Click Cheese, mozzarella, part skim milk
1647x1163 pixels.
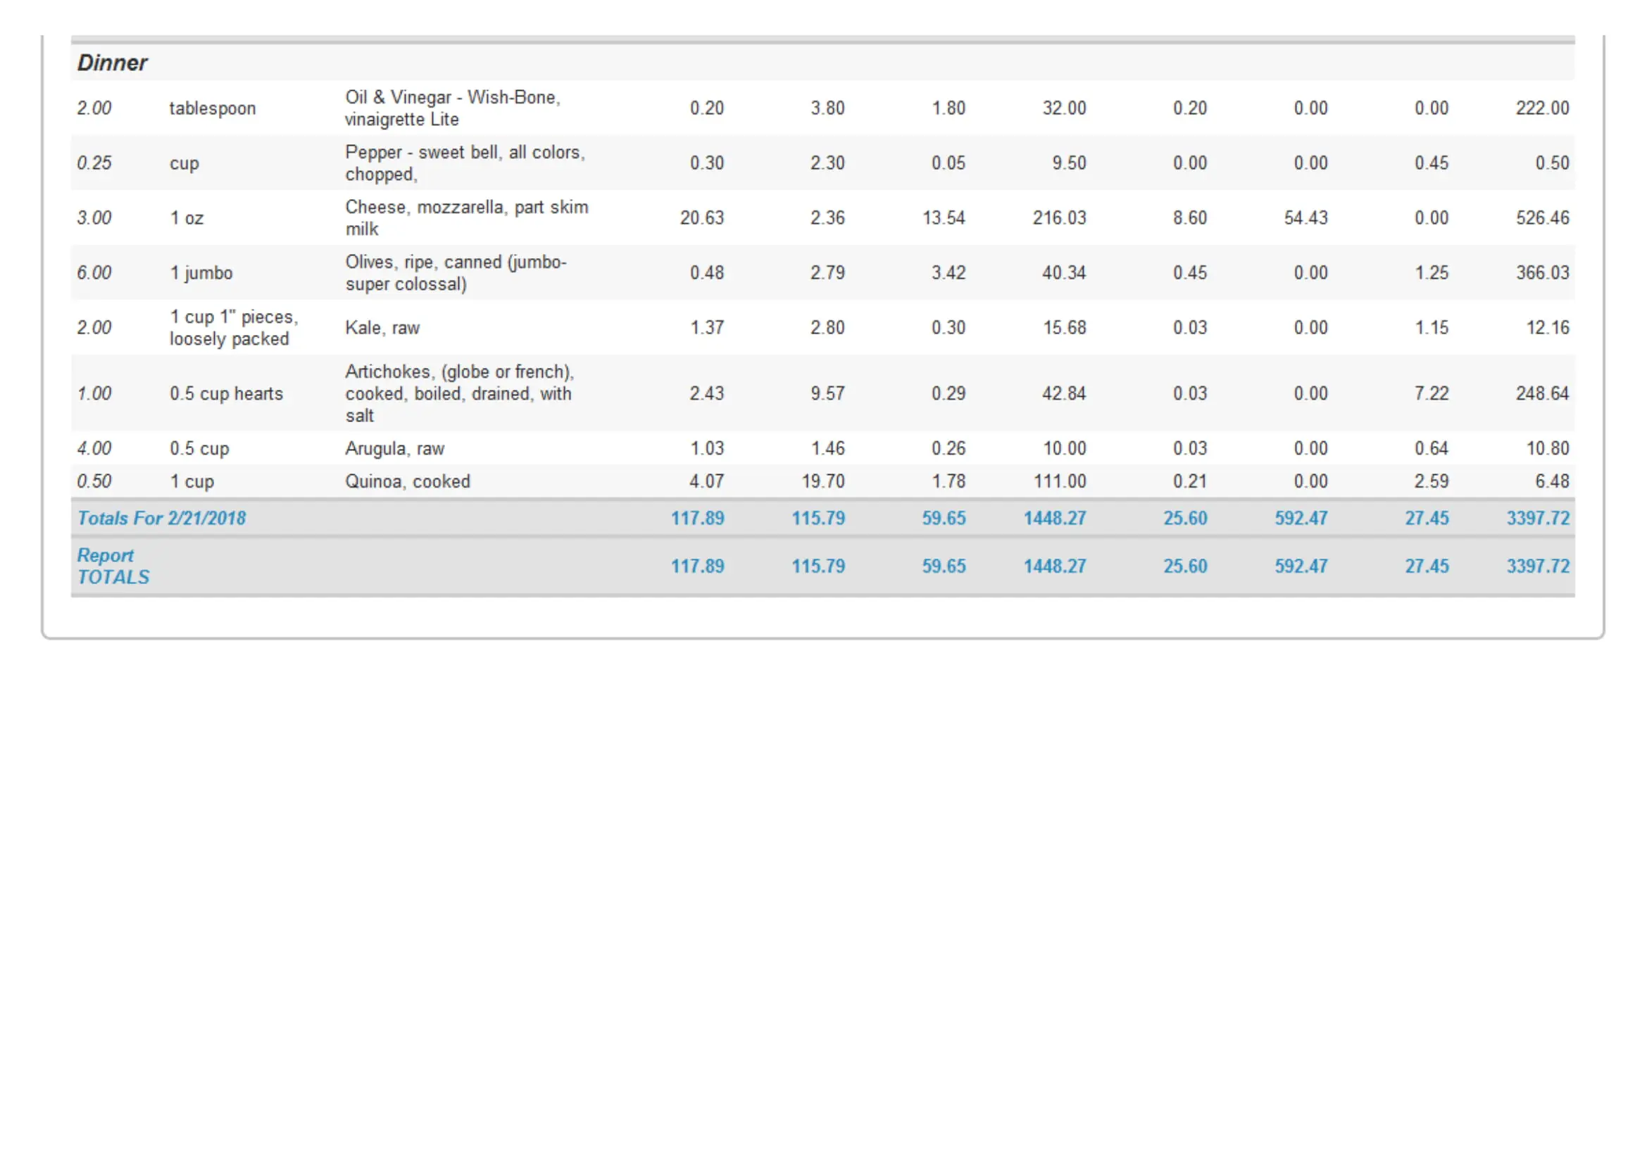[x=466, y=218]
